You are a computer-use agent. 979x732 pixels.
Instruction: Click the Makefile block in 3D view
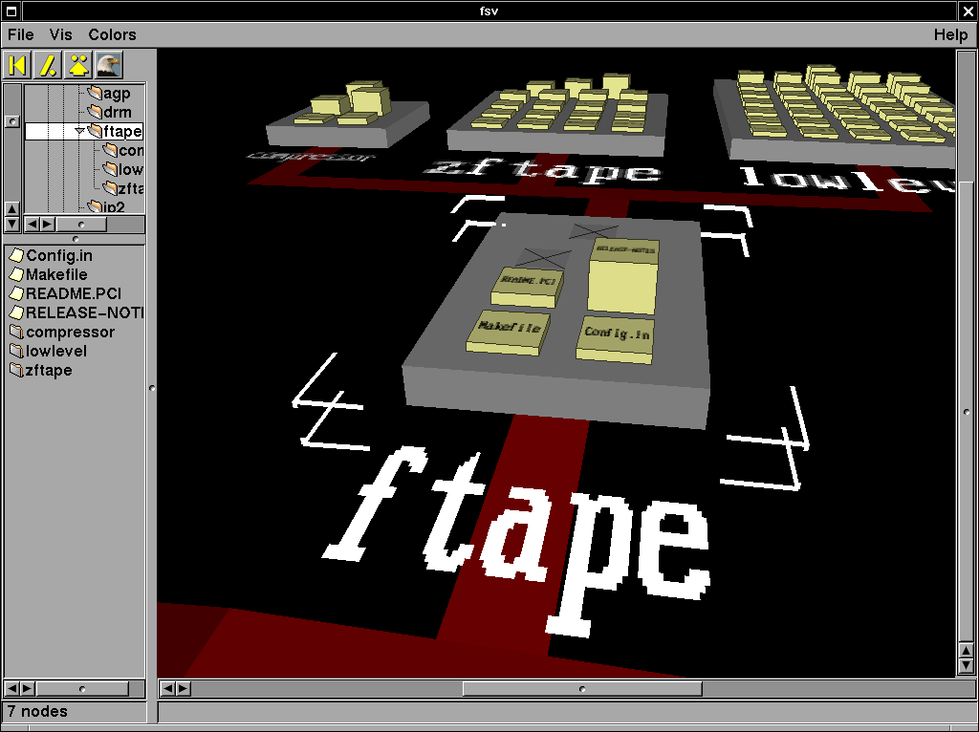coord(510,330)
